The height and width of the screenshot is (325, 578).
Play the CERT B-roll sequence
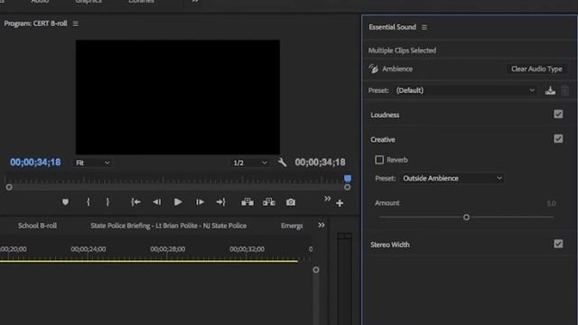pos(178,202)
